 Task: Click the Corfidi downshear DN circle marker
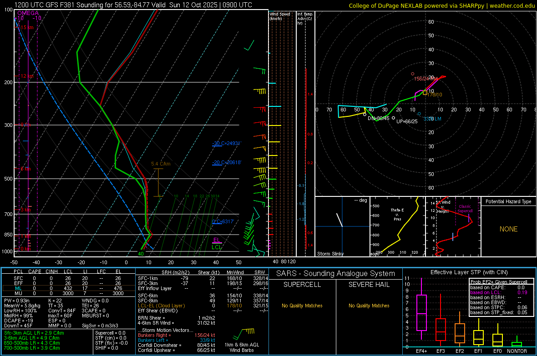pos(365,115)
